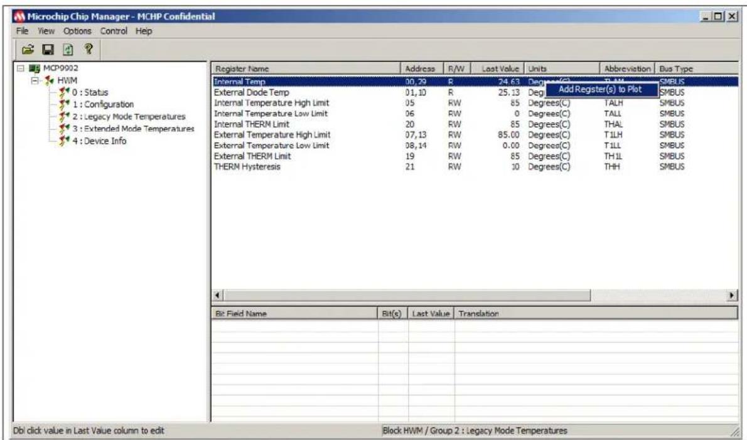The width and height of the screenshot is (747, 440).
Task: Click the Open file toolbar icon
Action: (x=28, y=49)
